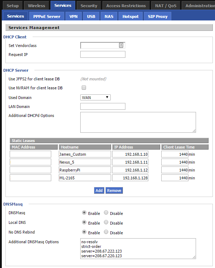
Task: Click the "(Not mounted)" JFFS2 status text
Action: (94, 79)
